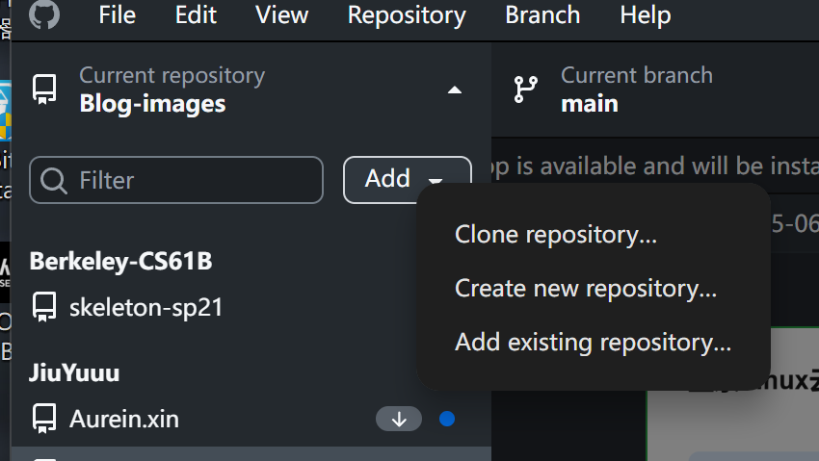Choose Add existing repository… option
The image size is (819, 461).
593,342
